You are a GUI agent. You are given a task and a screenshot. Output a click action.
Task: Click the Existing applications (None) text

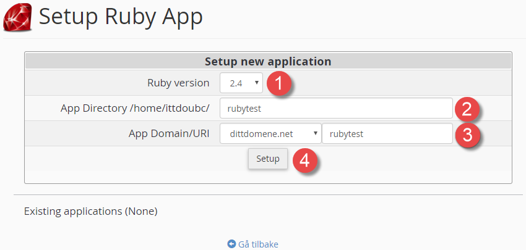90,211
